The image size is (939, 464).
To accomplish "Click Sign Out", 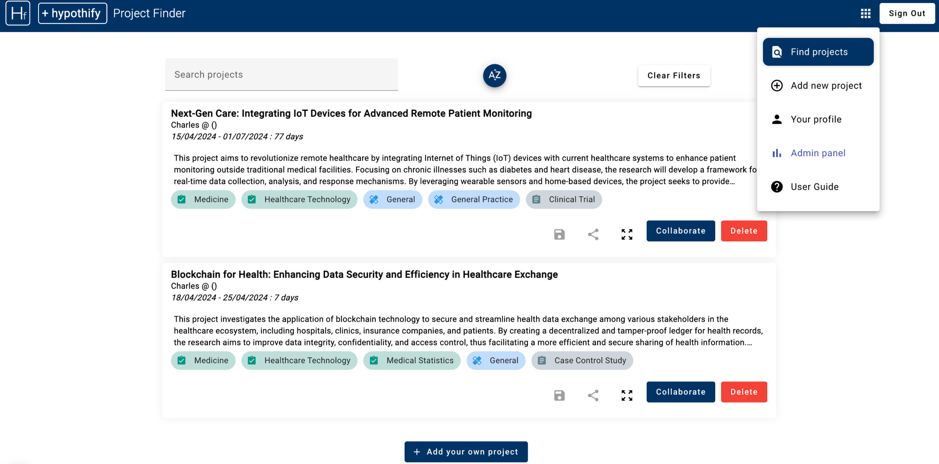I will (907, 14).
